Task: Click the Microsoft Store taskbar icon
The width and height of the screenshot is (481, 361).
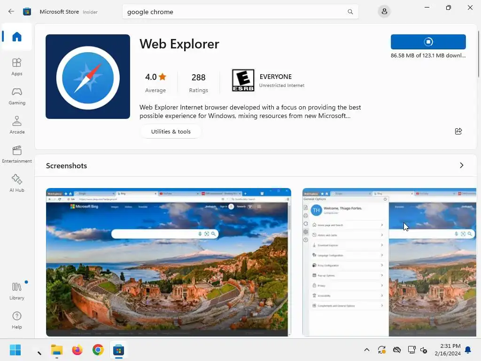Action: pos(118,350)
